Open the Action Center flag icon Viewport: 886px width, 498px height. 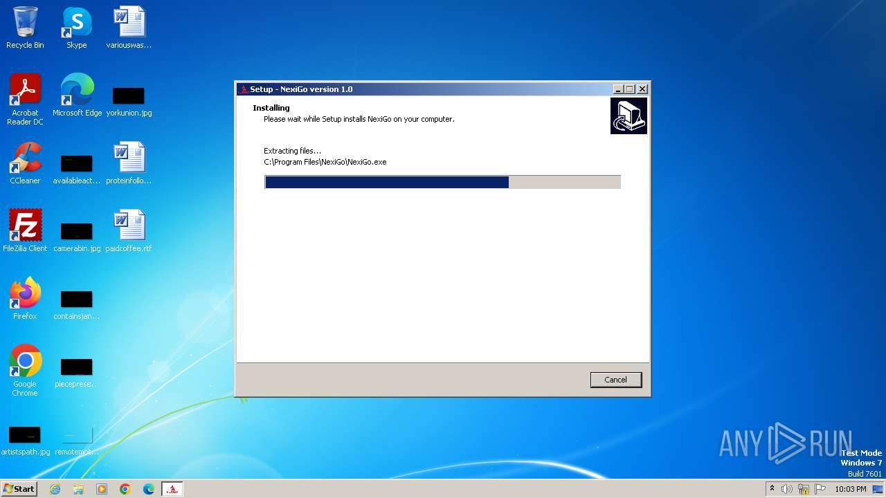pyautogui.click(x=820, y=489)
